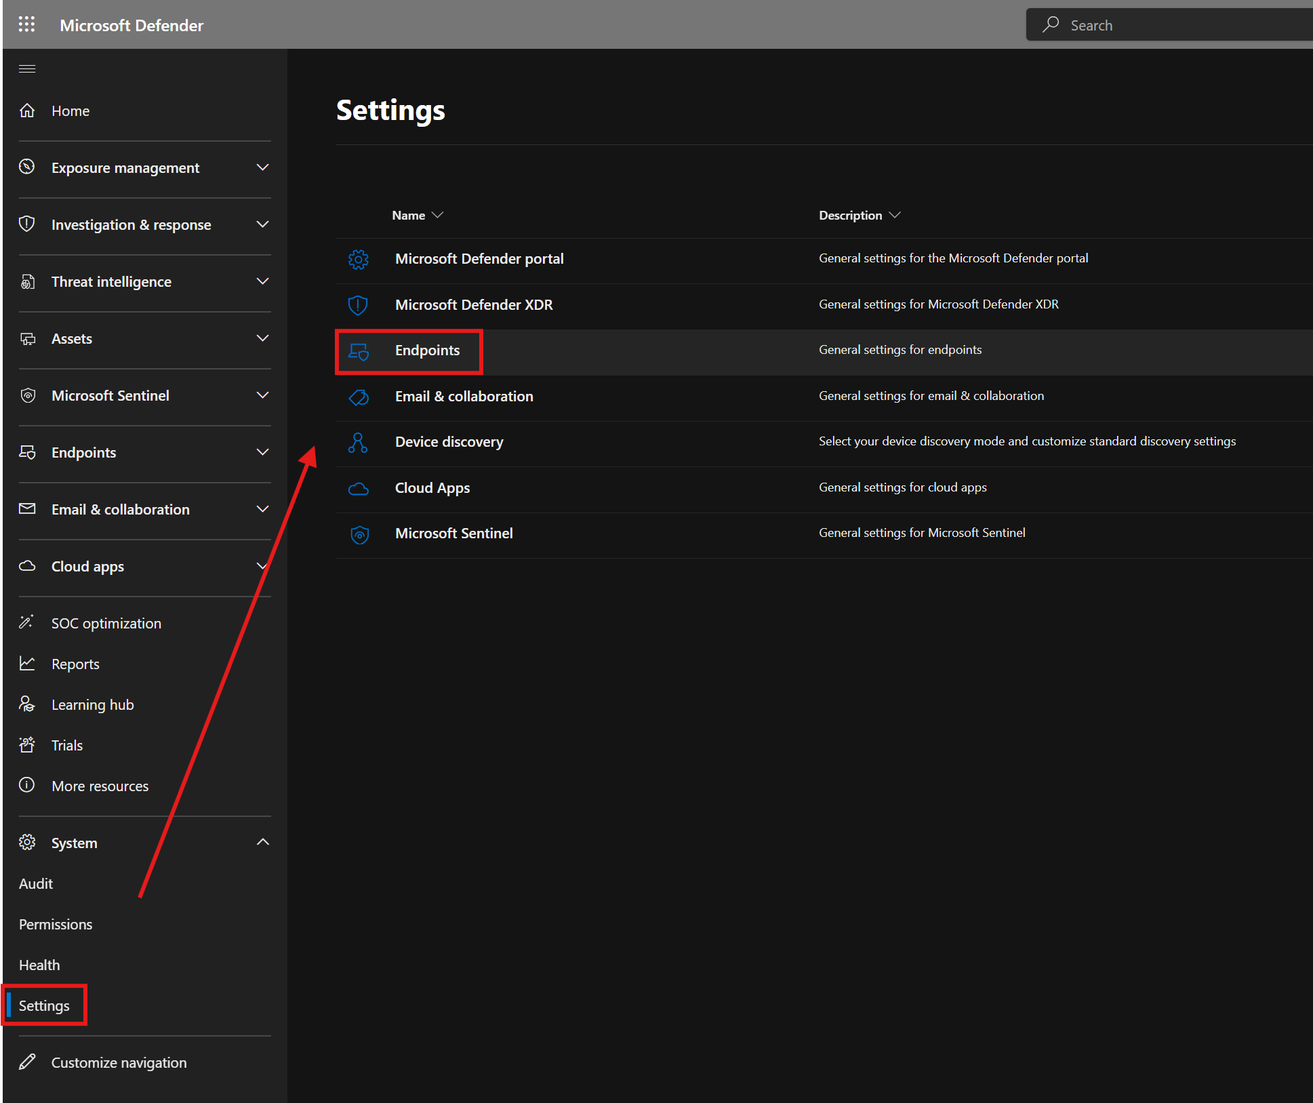The width and height of the screenshot is (1313, 1103).
Task: Open Reports from the sidebar
Action: point(75,664)
